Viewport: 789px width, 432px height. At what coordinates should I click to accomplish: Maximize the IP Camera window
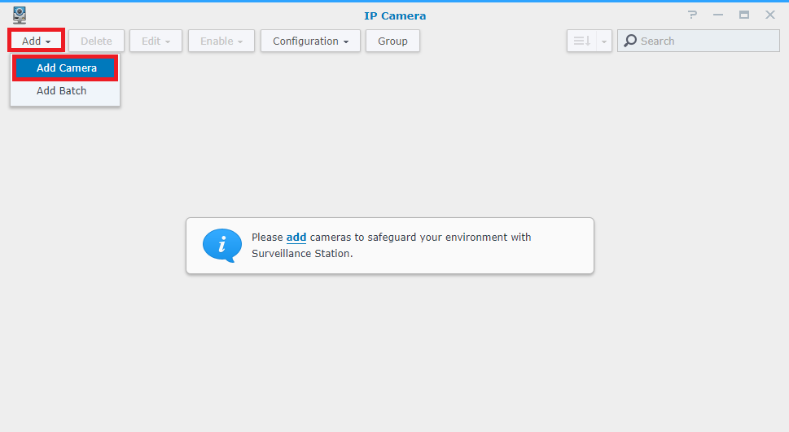coord(744,15)
